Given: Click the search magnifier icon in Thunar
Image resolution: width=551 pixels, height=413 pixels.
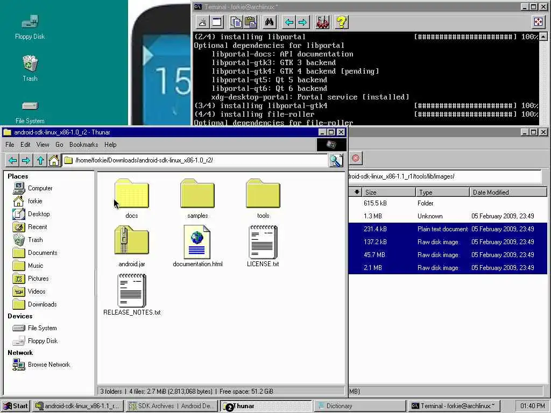Looking at the screenshot, I should [x=336, y=160].
